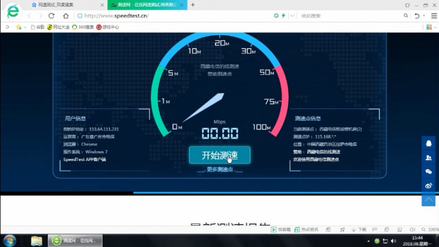Click the favorites star icon
Screen dimensions: 439x247
tap(19, 27)
